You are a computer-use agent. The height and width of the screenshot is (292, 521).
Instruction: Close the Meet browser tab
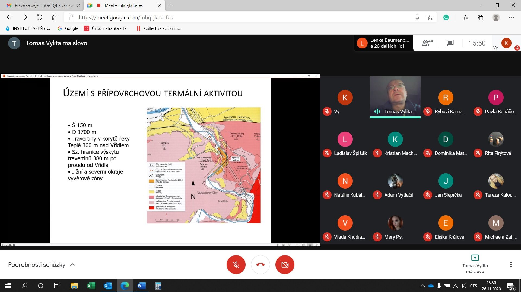159,5
